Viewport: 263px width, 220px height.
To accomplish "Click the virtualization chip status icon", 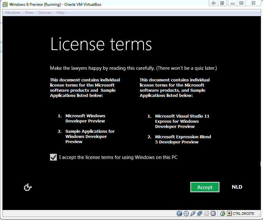I will (x=213, y=214).
